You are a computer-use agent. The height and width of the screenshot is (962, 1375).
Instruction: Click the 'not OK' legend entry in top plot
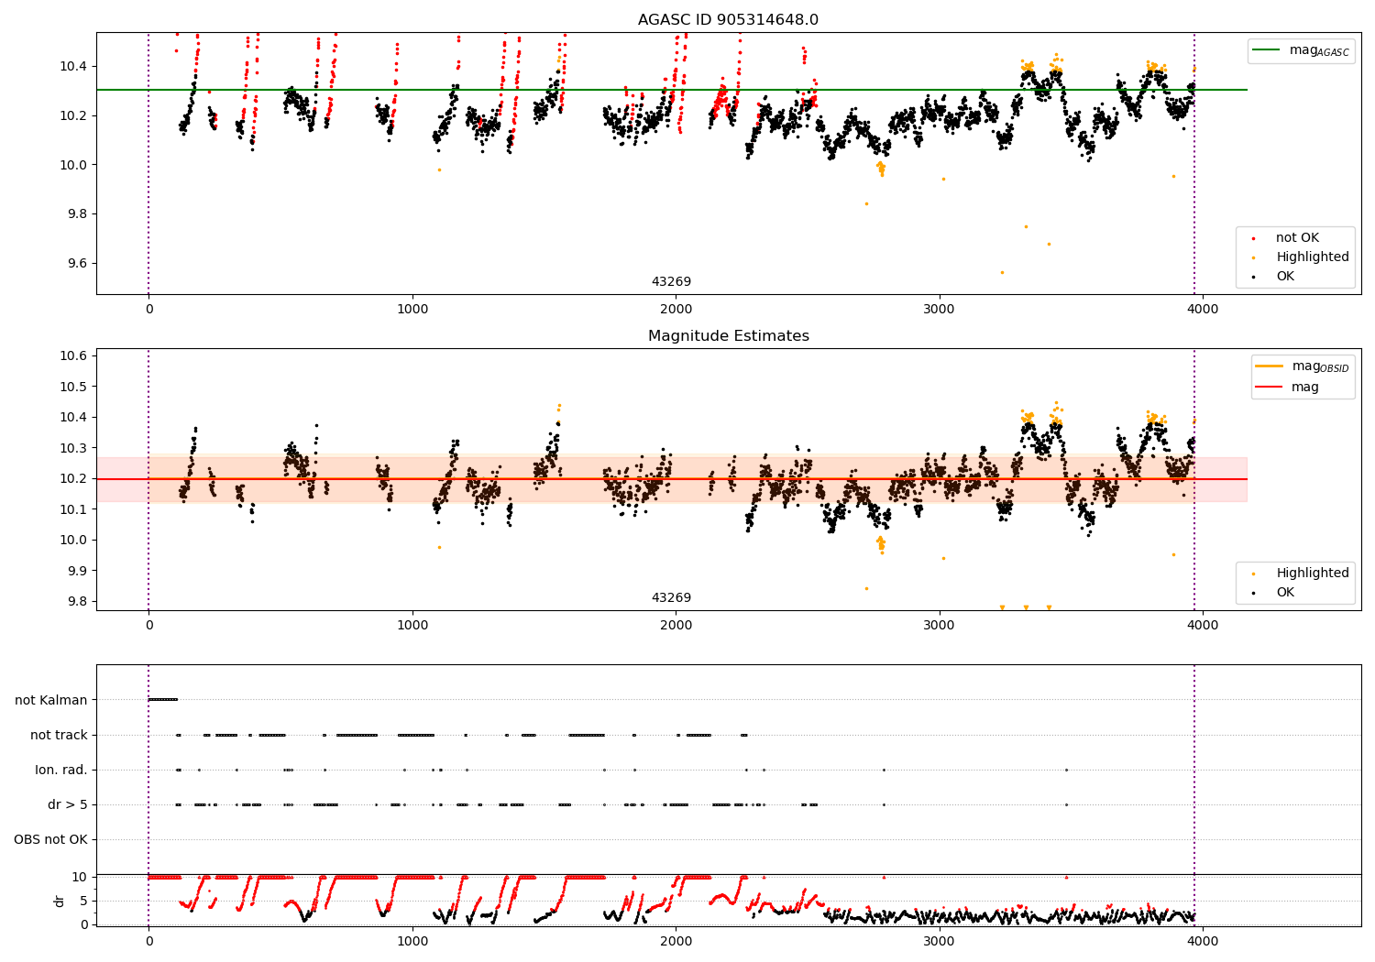coord(1297,238)
